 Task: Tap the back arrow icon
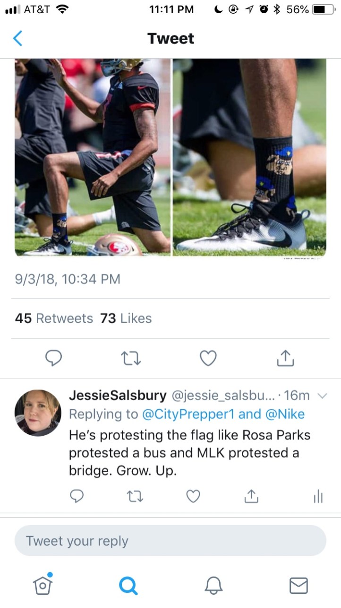pos(17,38)
